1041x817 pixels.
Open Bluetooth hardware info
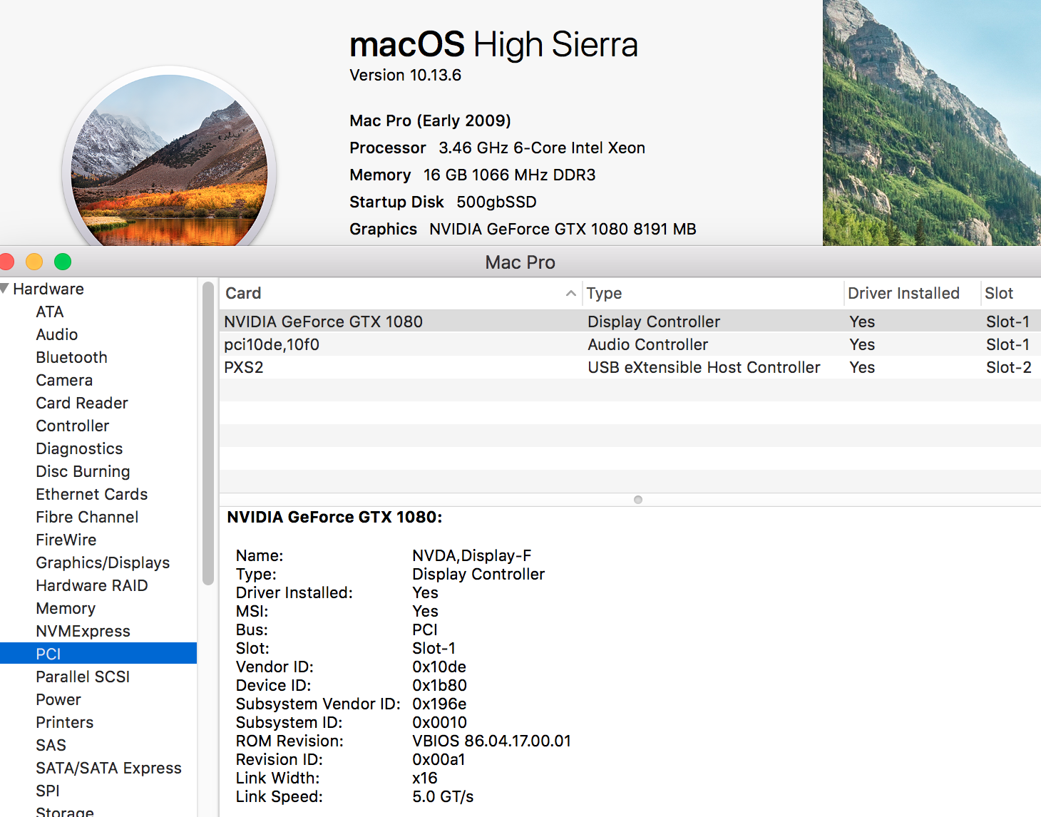click(72, 357)
